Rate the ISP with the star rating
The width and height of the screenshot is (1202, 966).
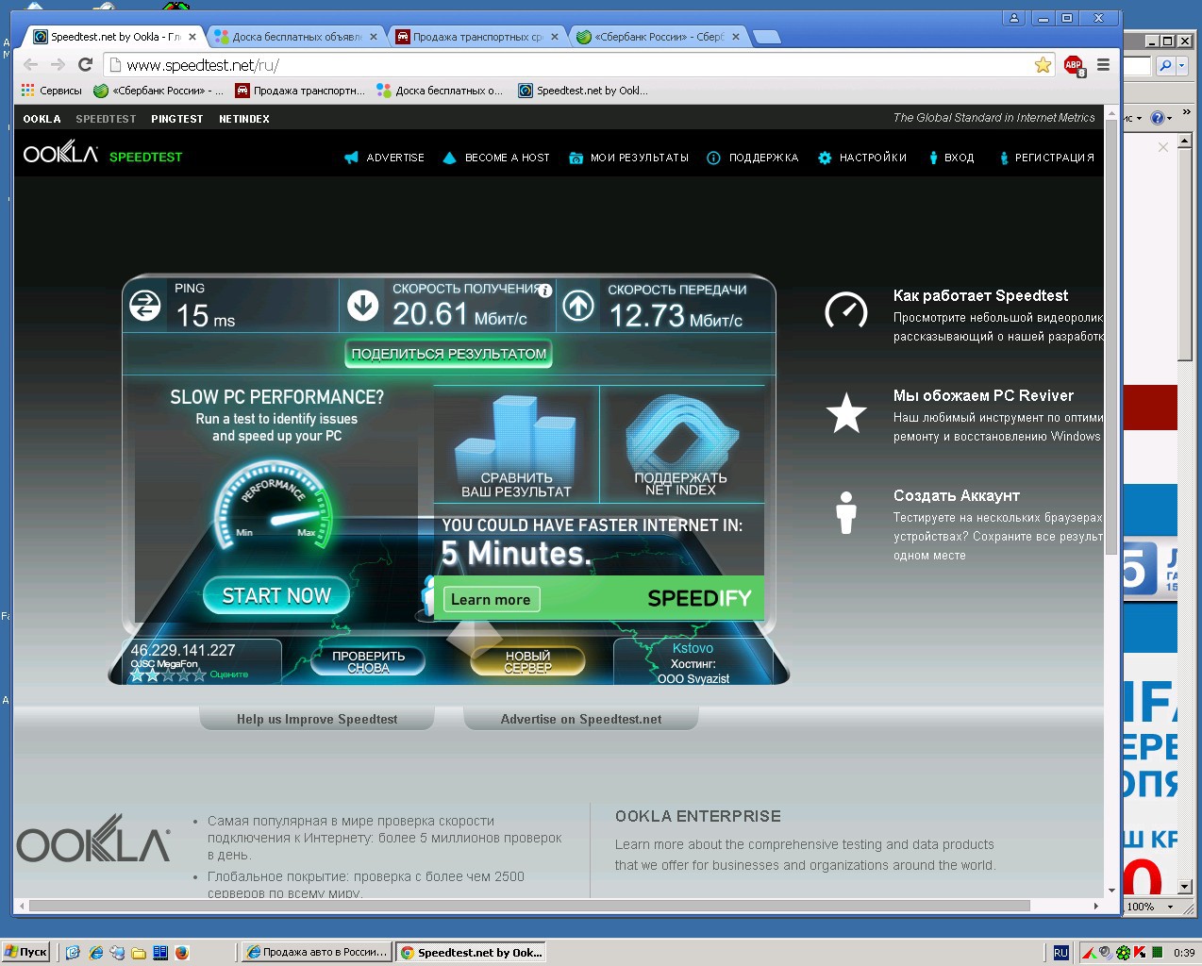tap(167, 675)
